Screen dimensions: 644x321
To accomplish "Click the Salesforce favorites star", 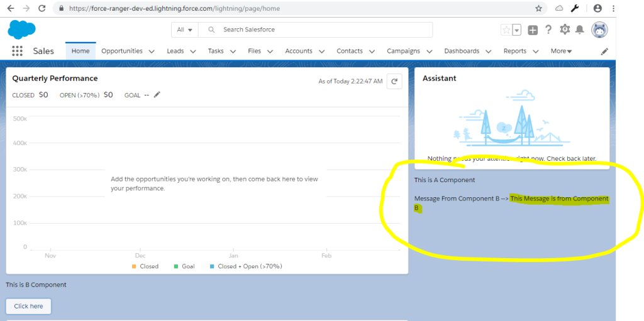I will 506,30.
